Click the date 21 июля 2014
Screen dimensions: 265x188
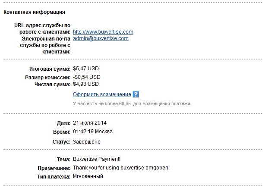coord(90,123)
